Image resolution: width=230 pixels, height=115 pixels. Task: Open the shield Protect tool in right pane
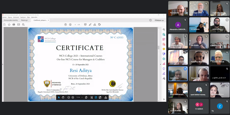click(x=164, y=69)
